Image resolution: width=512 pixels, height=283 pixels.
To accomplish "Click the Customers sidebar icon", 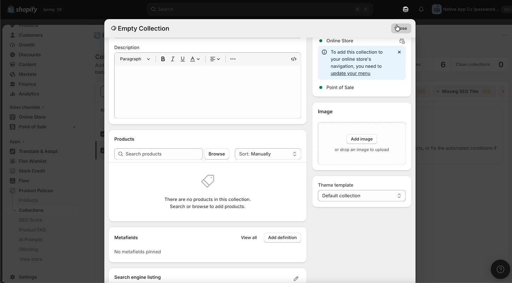I will tap(13, 35).
